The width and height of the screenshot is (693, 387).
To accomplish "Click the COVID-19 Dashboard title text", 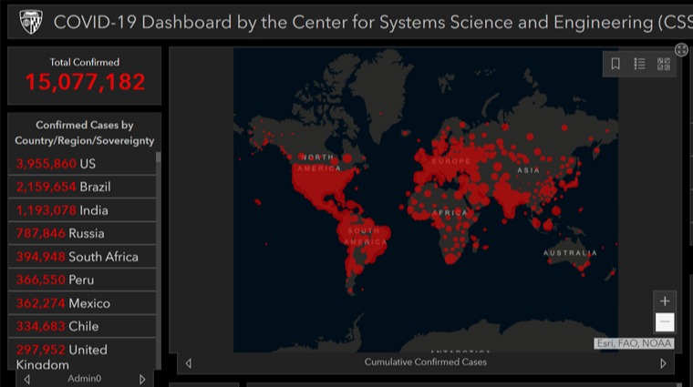I will pyautogui.click(x=373, y=22).
